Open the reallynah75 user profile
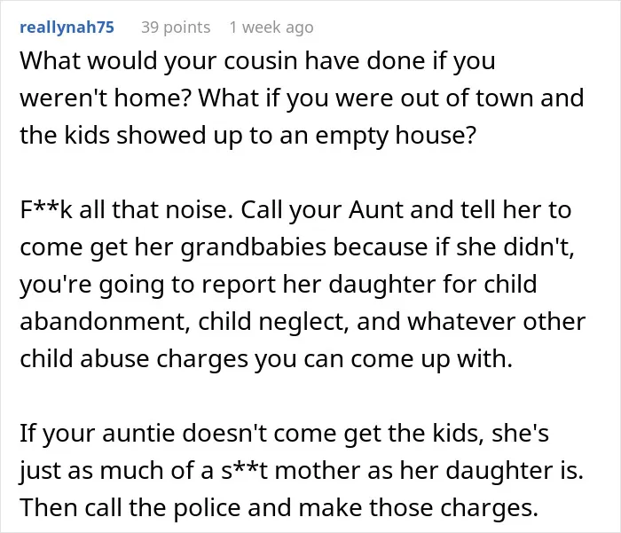Image resolution: width=621 pixels, height=533 pixels. (x=67, y=27)
